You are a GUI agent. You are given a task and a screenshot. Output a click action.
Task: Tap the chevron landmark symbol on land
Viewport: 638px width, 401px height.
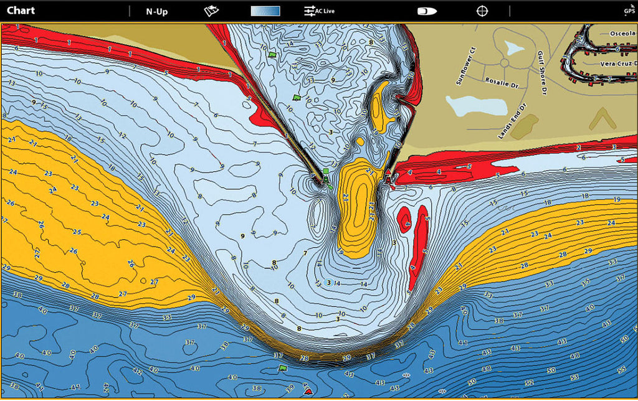click(x=602, y=118)
